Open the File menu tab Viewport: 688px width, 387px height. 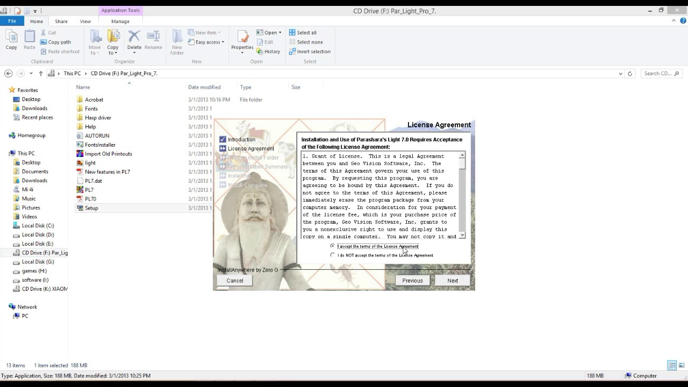point(12,21)
